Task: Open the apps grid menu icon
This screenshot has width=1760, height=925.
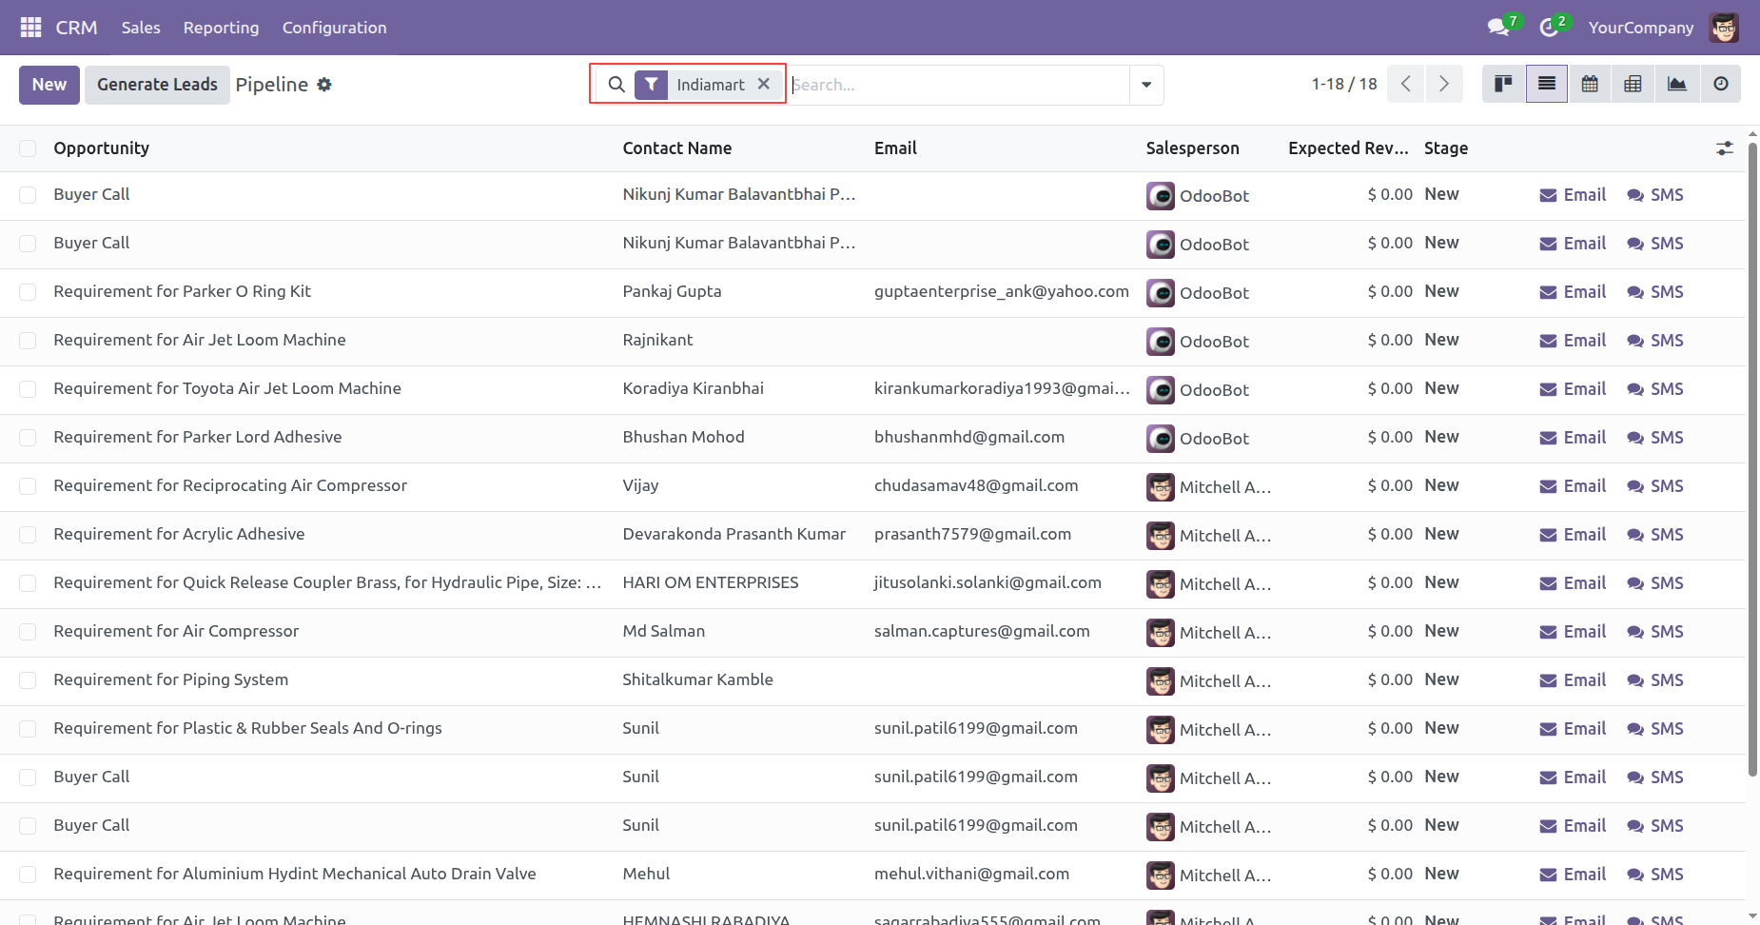Action: [30, 28]
